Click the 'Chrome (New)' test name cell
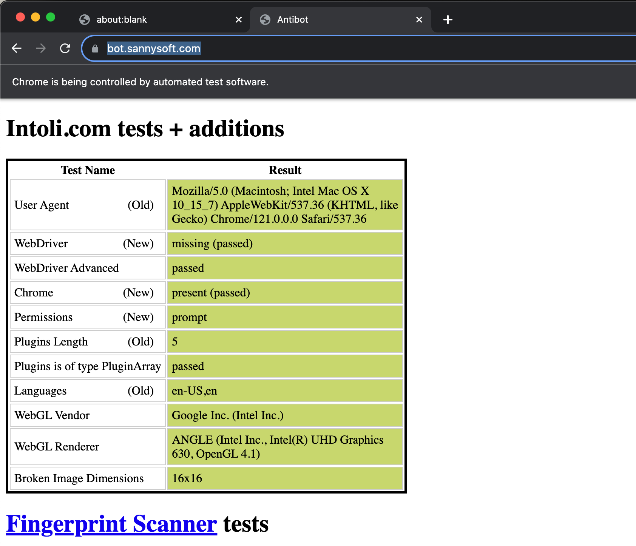The image size is (636, 546). click(88, 293)
